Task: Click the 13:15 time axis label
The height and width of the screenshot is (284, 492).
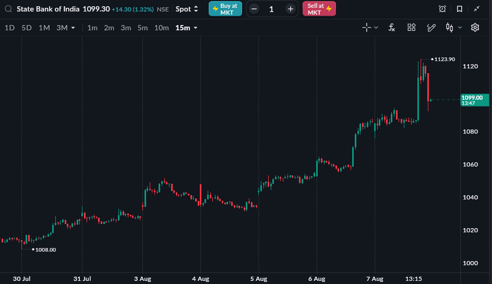Action: [x=414, y=279]
